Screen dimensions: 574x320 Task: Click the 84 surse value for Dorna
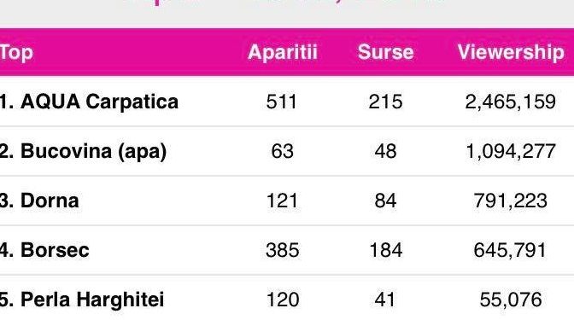tap(385, 201)
